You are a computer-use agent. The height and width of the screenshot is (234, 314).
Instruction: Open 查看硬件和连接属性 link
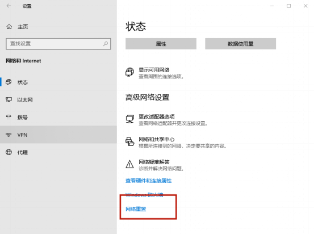tap(148, 181)
